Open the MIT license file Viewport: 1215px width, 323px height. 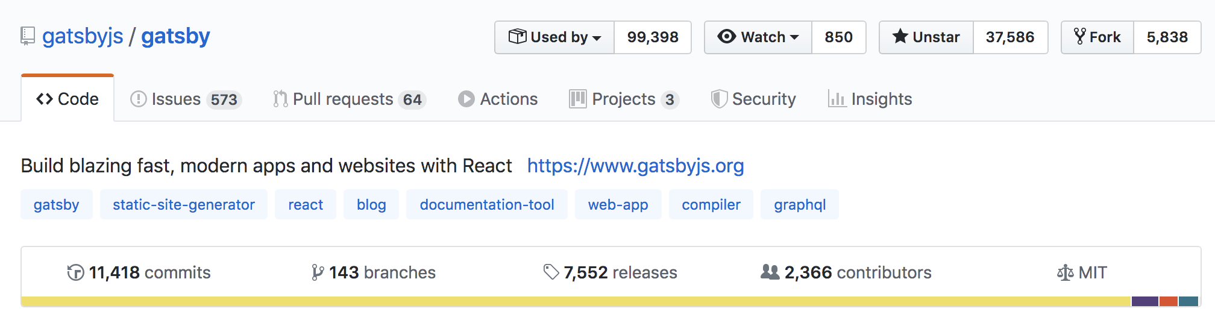1082,272
